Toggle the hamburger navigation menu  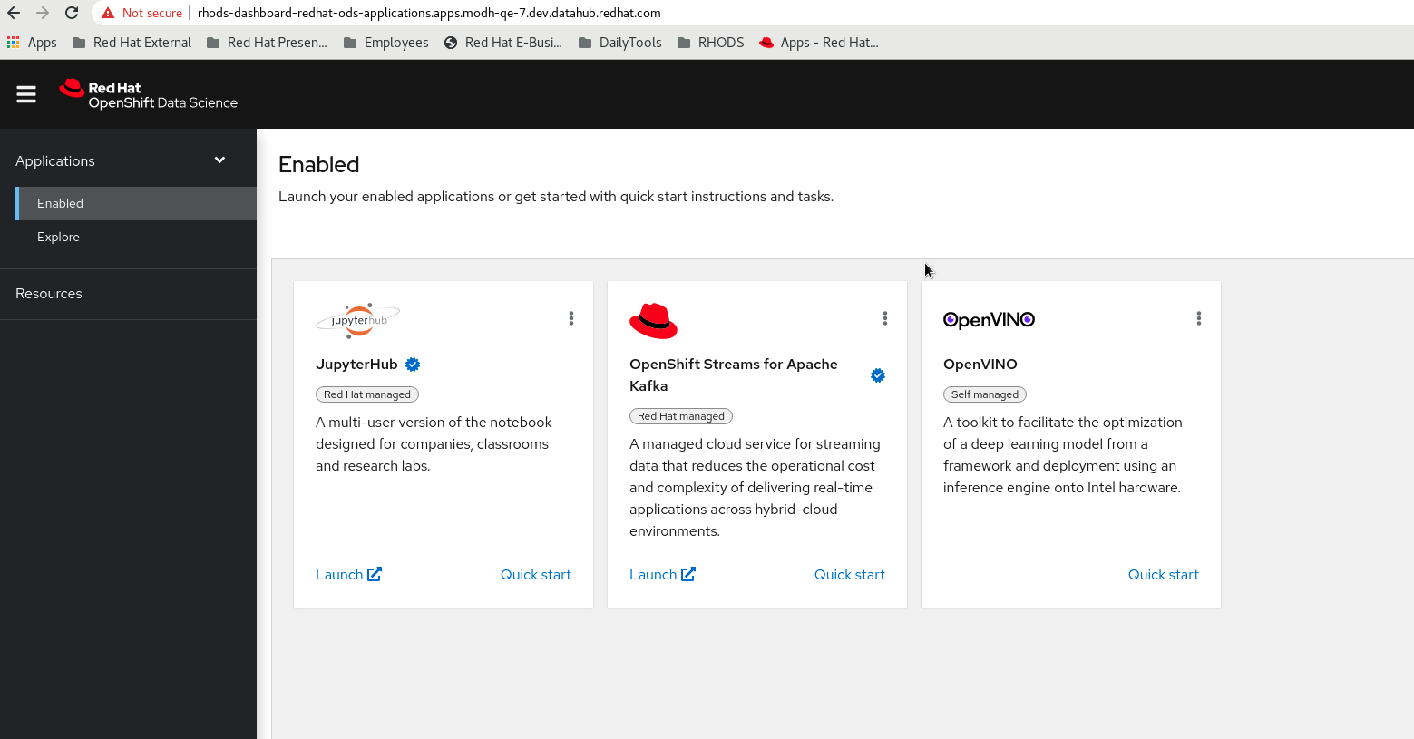pyautogui.click(x=26, y=94)
